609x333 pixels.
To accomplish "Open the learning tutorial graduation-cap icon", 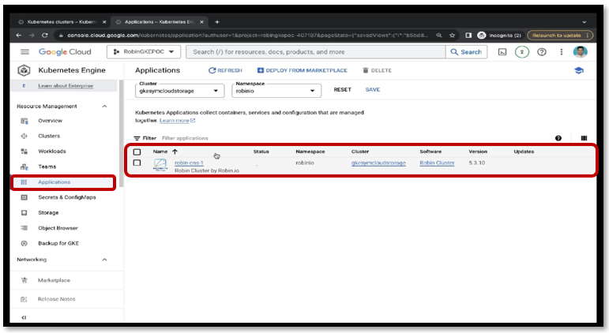I will pos(579,71).
